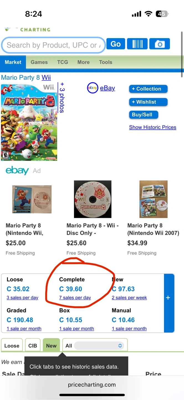
Task: Select the CIB sales tab
Action: coord(33,346)
